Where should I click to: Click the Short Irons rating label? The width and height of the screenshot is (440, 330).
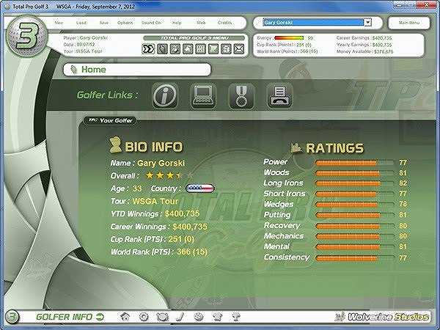(x=285, y=194)
